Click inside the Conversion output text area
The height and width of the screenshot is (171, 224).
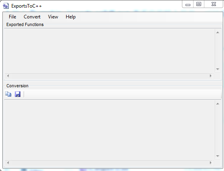109,130
